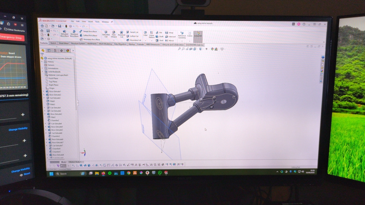The image size is (365, 205).
Task: Select the Front Plane in the feature tree
Action: tap(53, 78)
